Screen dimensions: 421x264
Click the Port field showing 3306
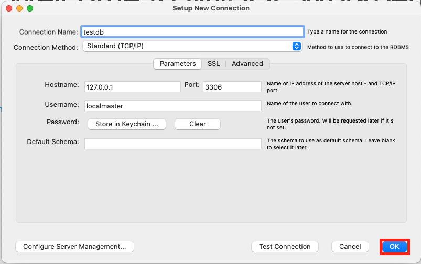pos(232,87)
